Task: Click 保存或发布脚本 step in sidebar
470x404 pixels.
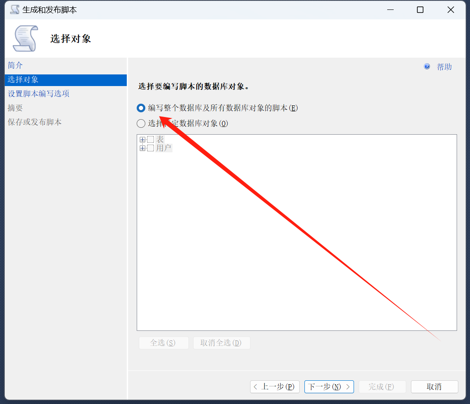Action: 35,122
